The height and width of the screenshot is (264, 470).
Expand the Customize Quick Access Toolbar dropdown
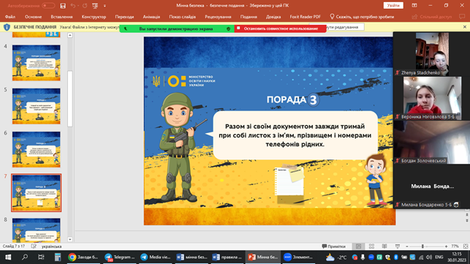click(x=105, y=6)
